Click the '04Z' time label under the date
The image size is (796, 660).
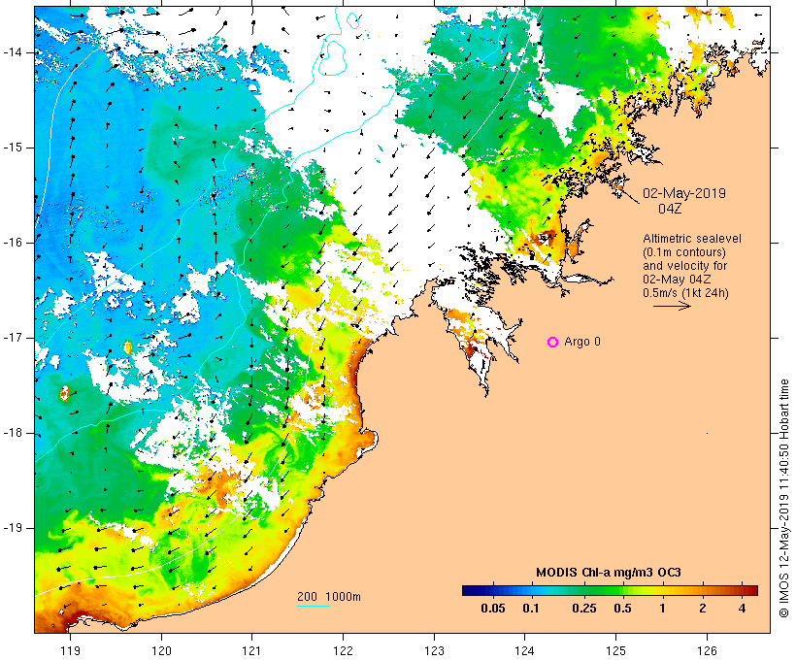coord(670,209)
